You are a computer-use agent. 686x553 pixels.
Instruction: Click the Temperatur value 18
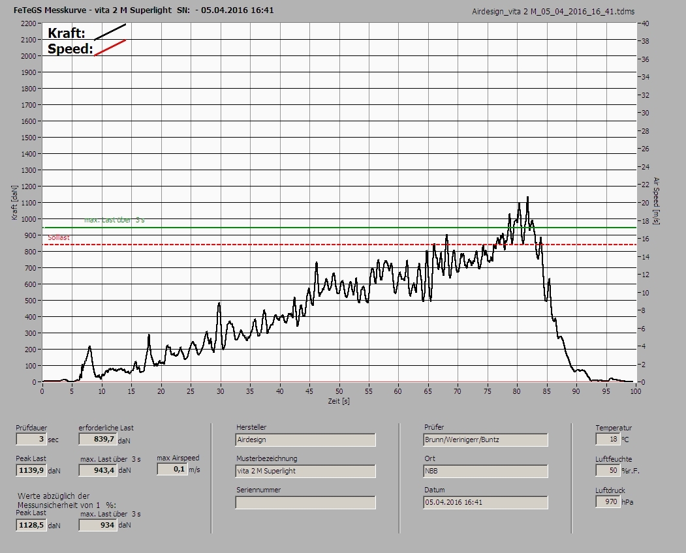[x=607, y=439]
